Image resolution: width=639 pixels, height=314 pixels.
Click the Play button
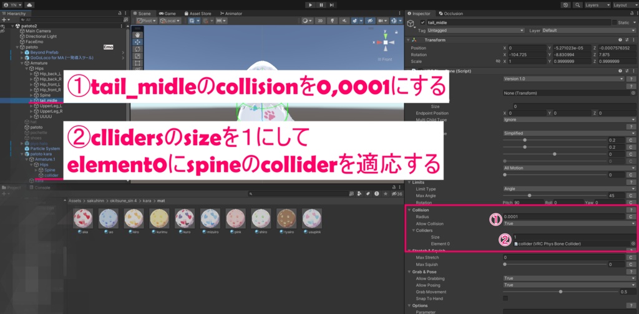point(311,5)
